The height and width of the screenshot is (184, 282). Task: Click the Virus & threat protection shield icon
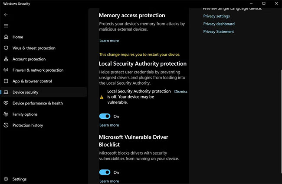(x=6, y=48)
